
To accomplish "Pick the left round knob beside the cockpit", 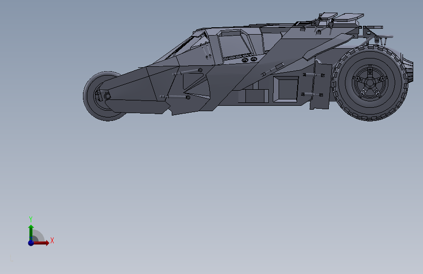I will (245, 60).
